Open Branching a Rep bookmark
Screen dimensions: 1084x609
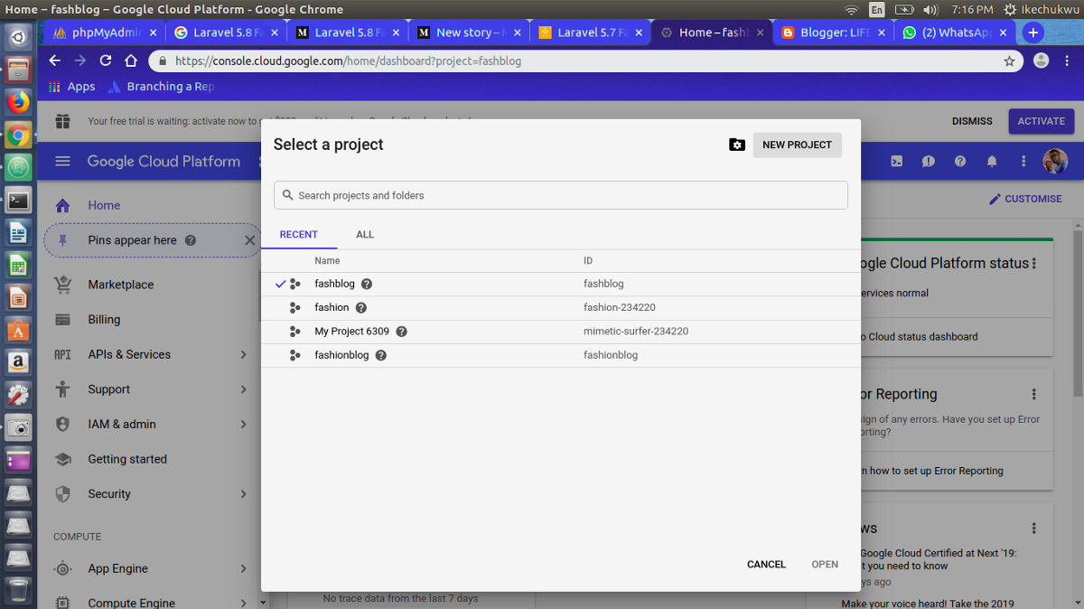click(x=161, y=87)
